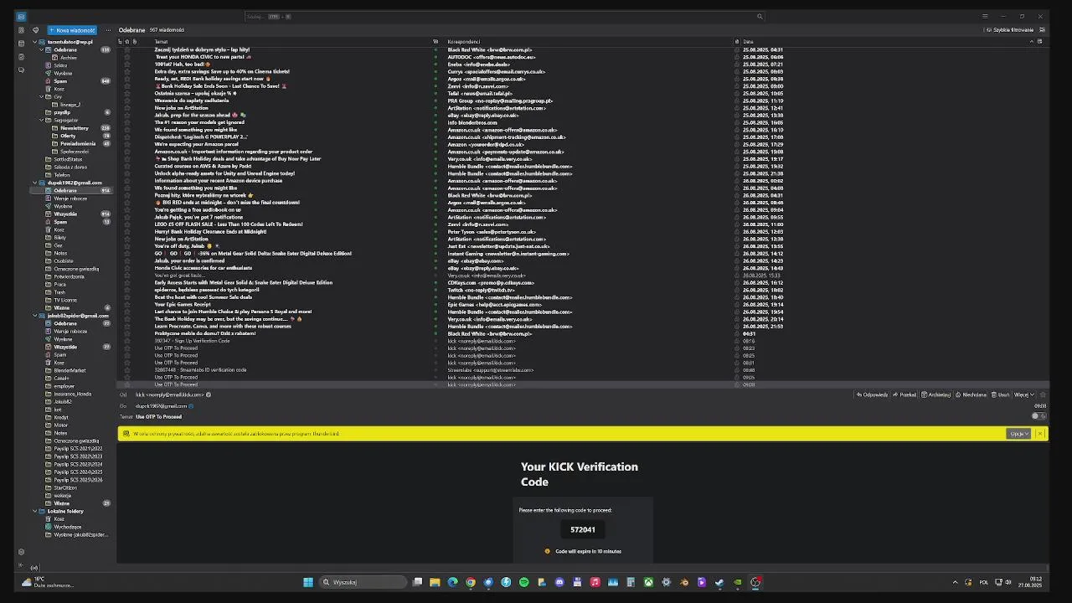Star the '1001st? Hah, too bad!' message

127,64
